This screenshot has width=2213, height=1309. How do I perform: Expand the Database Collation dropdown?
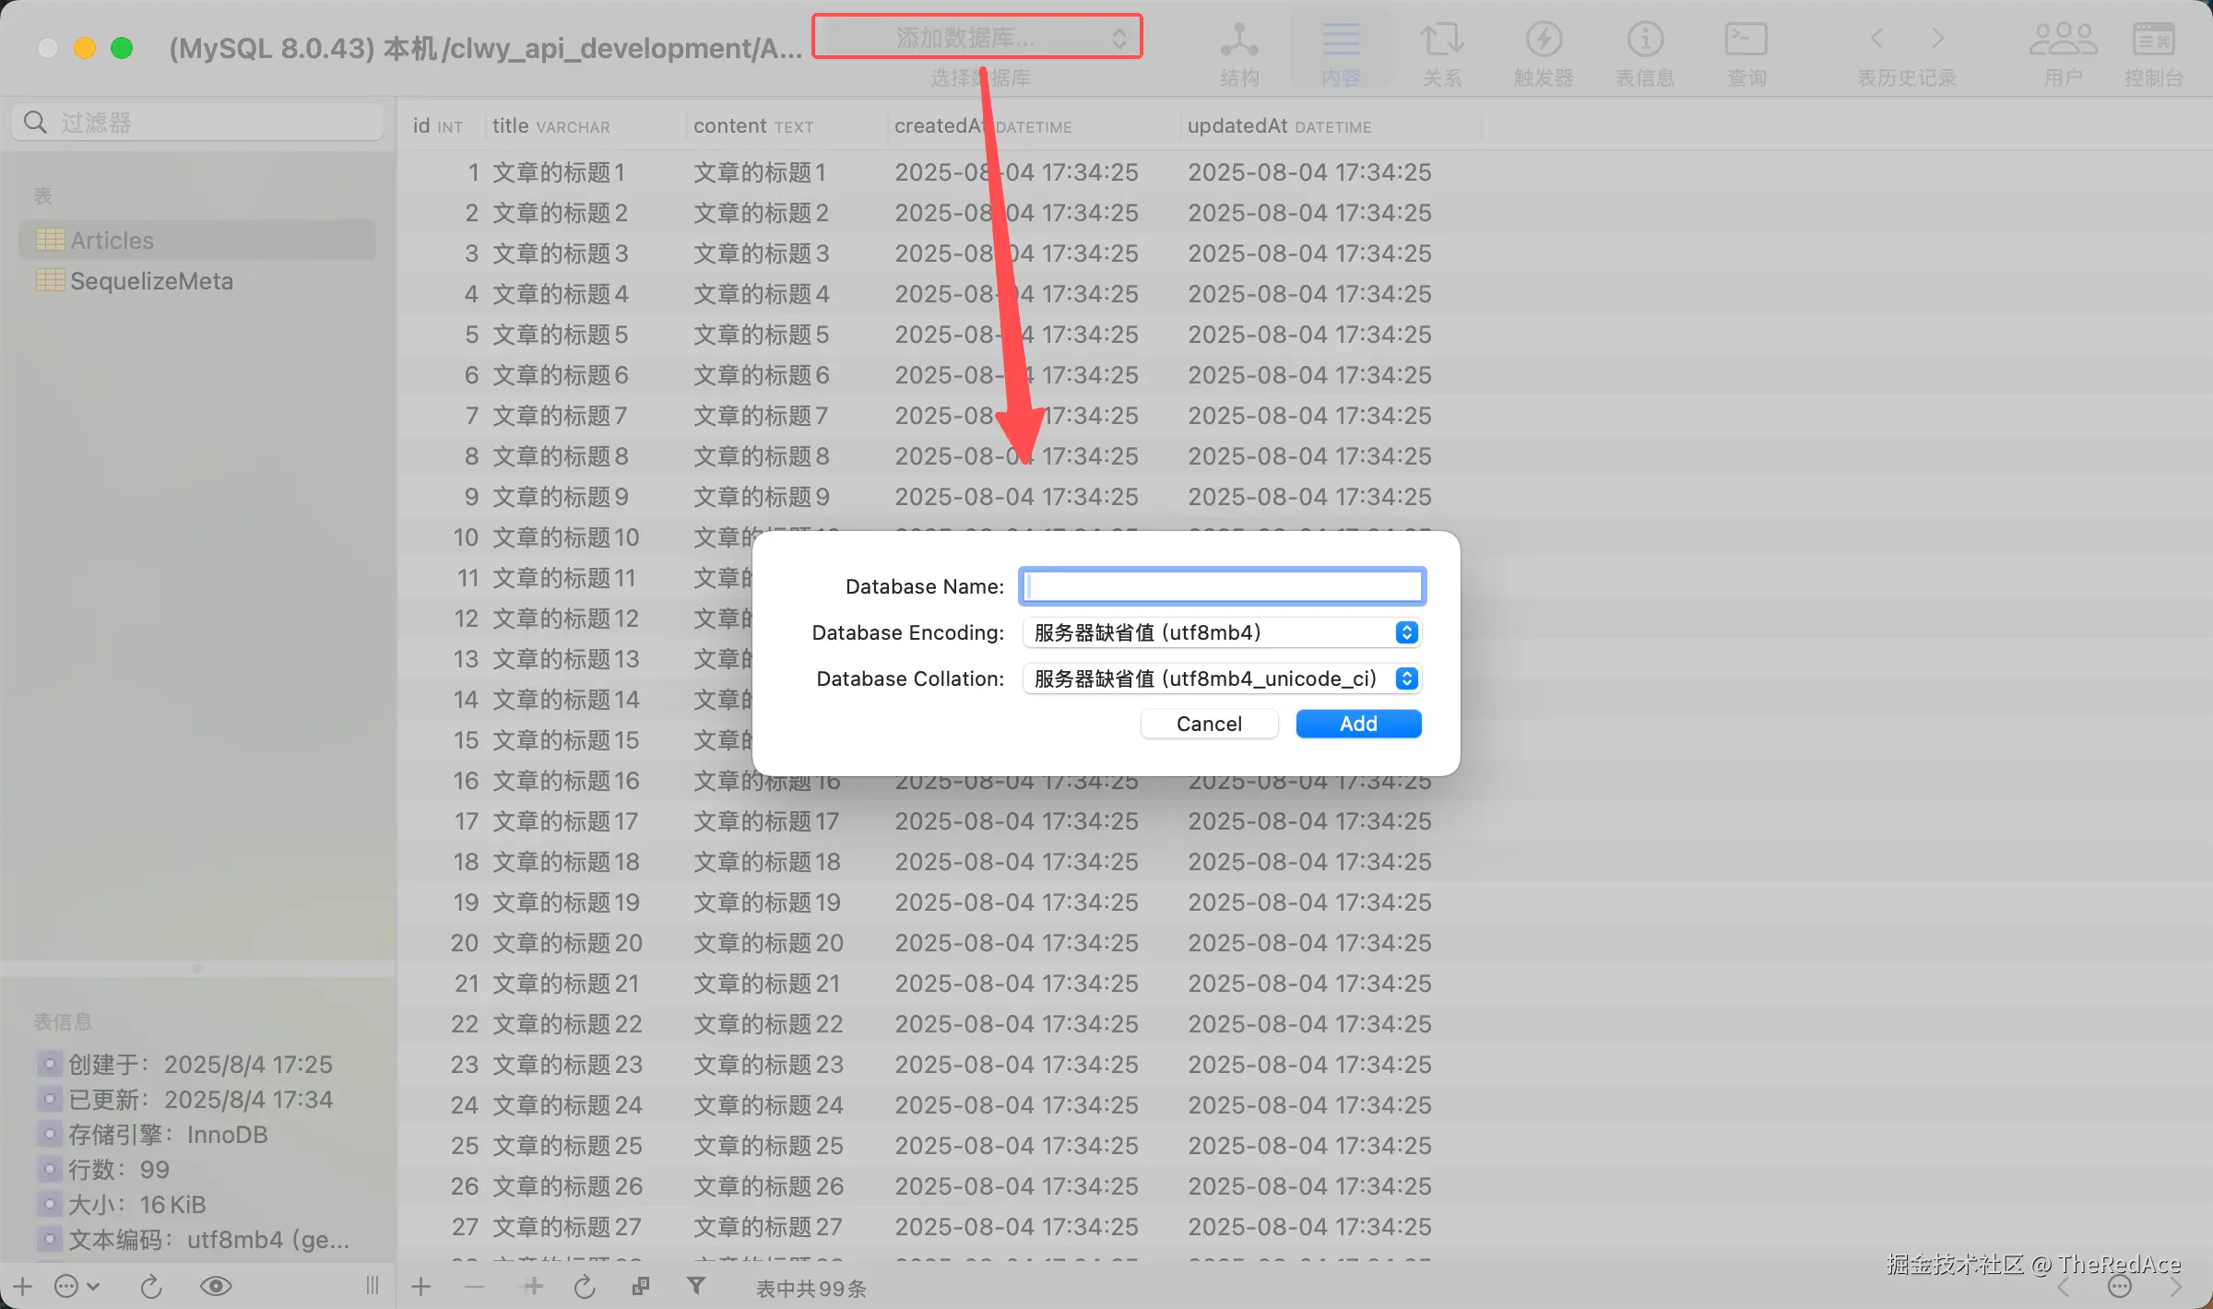pyautogui.click(x=1222, y=678)
